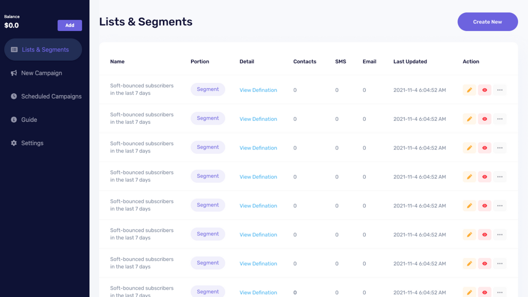Open the ellipsis menu on the first row
528x297 pixels.
500,90
